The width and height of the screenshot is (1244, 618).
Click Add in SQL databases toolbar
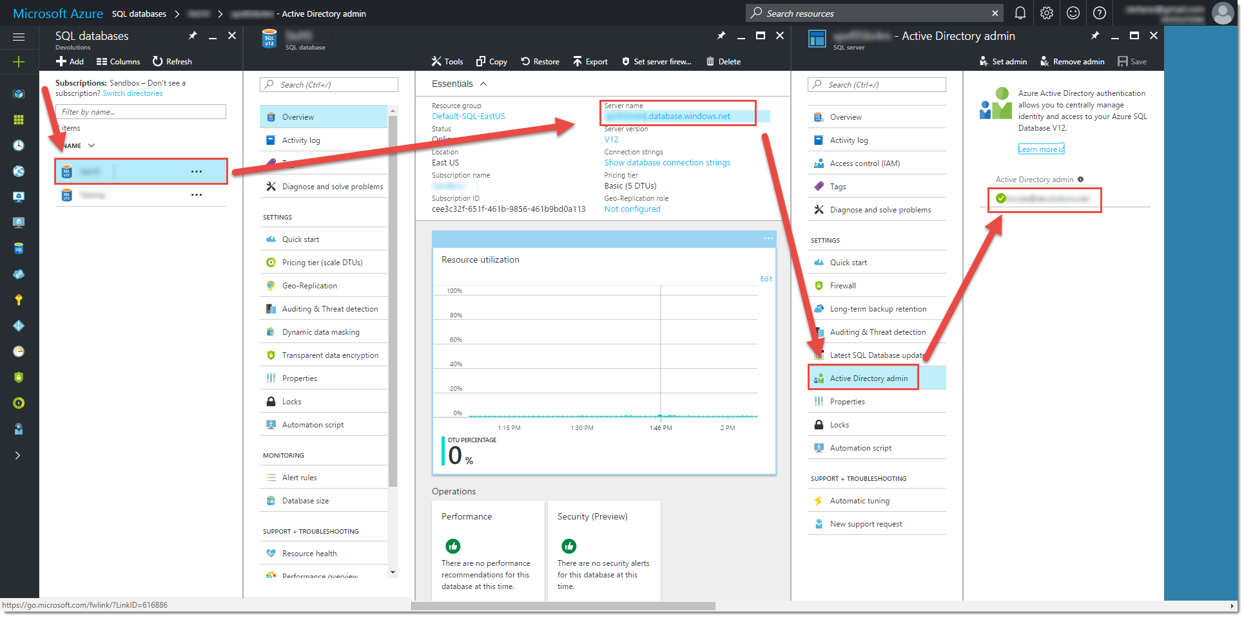pos(70,62)
